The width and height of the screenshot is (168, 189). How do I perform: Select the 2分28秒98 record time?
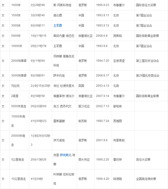point(38,5)
